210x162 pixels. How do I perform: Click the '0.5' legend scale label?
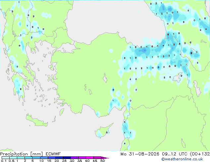pos(12,161)
